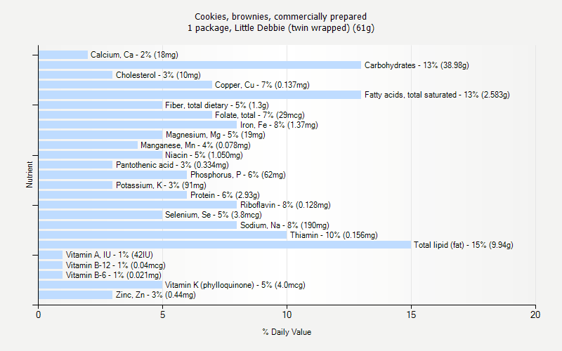Click the Vitamin A, IU - 1% (42IU) label
562x351 pixels.
point(110,255)
